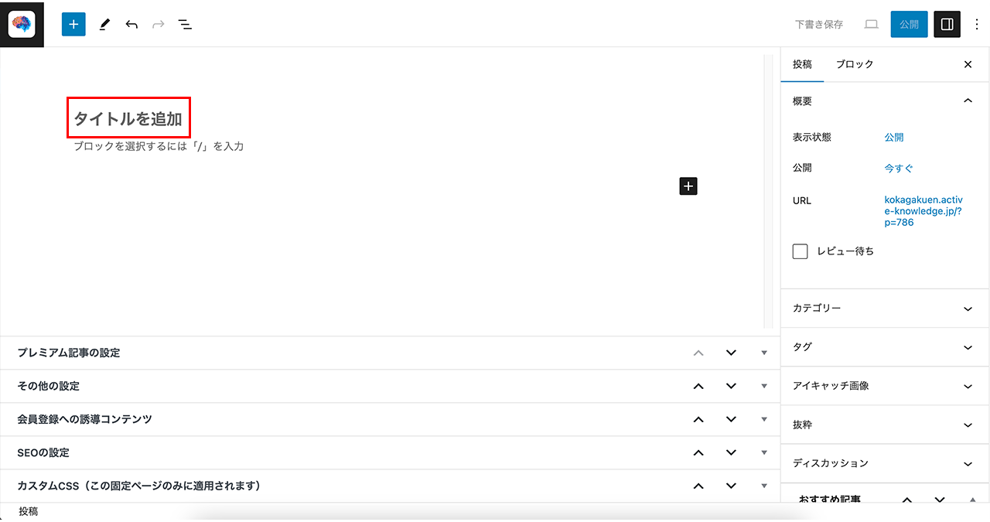
Task: Move その他の設定 panel down
Action: point(731,386)
